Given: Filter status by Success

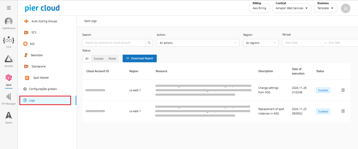Looking at the screenshot, I should 99,59.
